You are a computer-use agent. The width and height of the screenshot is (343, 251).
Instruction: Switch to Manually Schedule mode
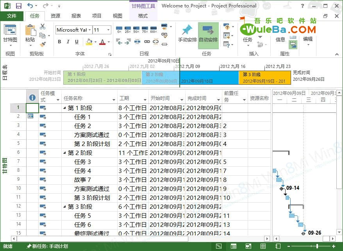coord(187,35)
